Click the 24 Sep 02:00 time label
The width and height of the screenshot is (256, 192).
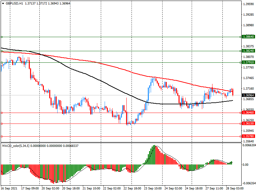173,188
